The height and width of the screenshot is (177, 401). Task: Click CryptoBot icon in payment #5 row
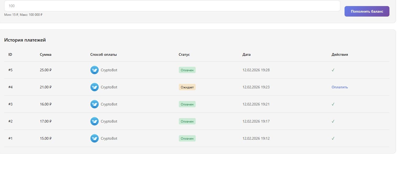[x=94, y=70]
